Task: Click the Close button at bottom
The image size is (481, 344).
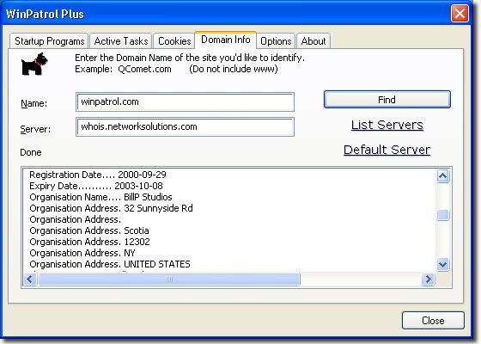Action: tap(433, 321)
